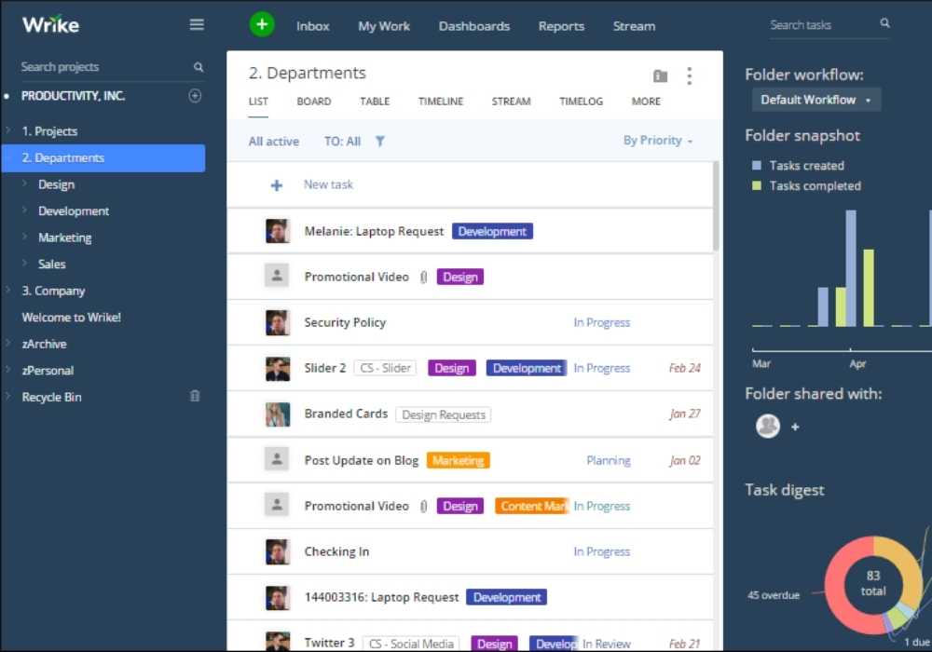The image size is (932, 652).
Task: Open Dashboards
Action: pos(474,26)
